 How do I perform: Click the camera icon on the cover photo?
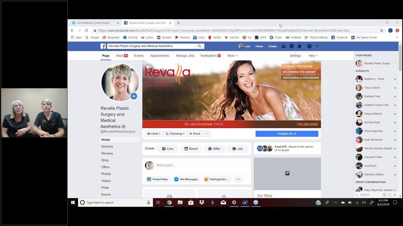point(148,66)
